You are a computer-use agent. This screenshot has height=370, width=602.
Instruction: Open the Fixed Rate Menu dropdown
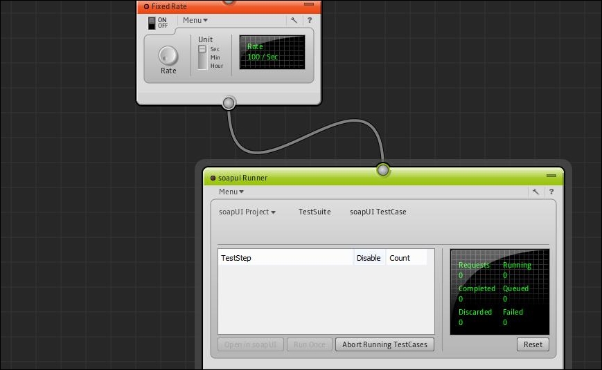pyautogui.click(x=195, y=20)
